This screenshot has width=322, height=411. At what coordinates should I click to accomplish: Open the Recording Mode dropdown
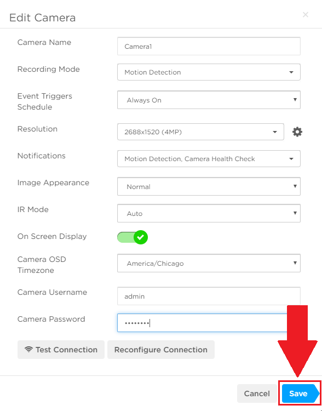click(209, 72)
